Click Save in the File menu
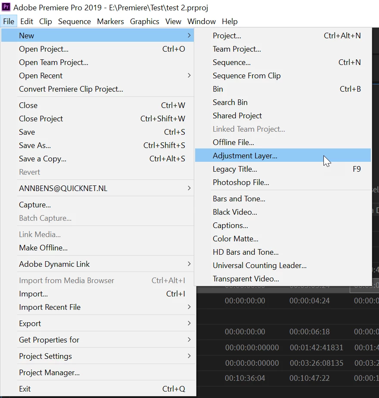Image resolution: width=379 pixels, height=398 pixels. pyautogui.click(x=97, y=132)
